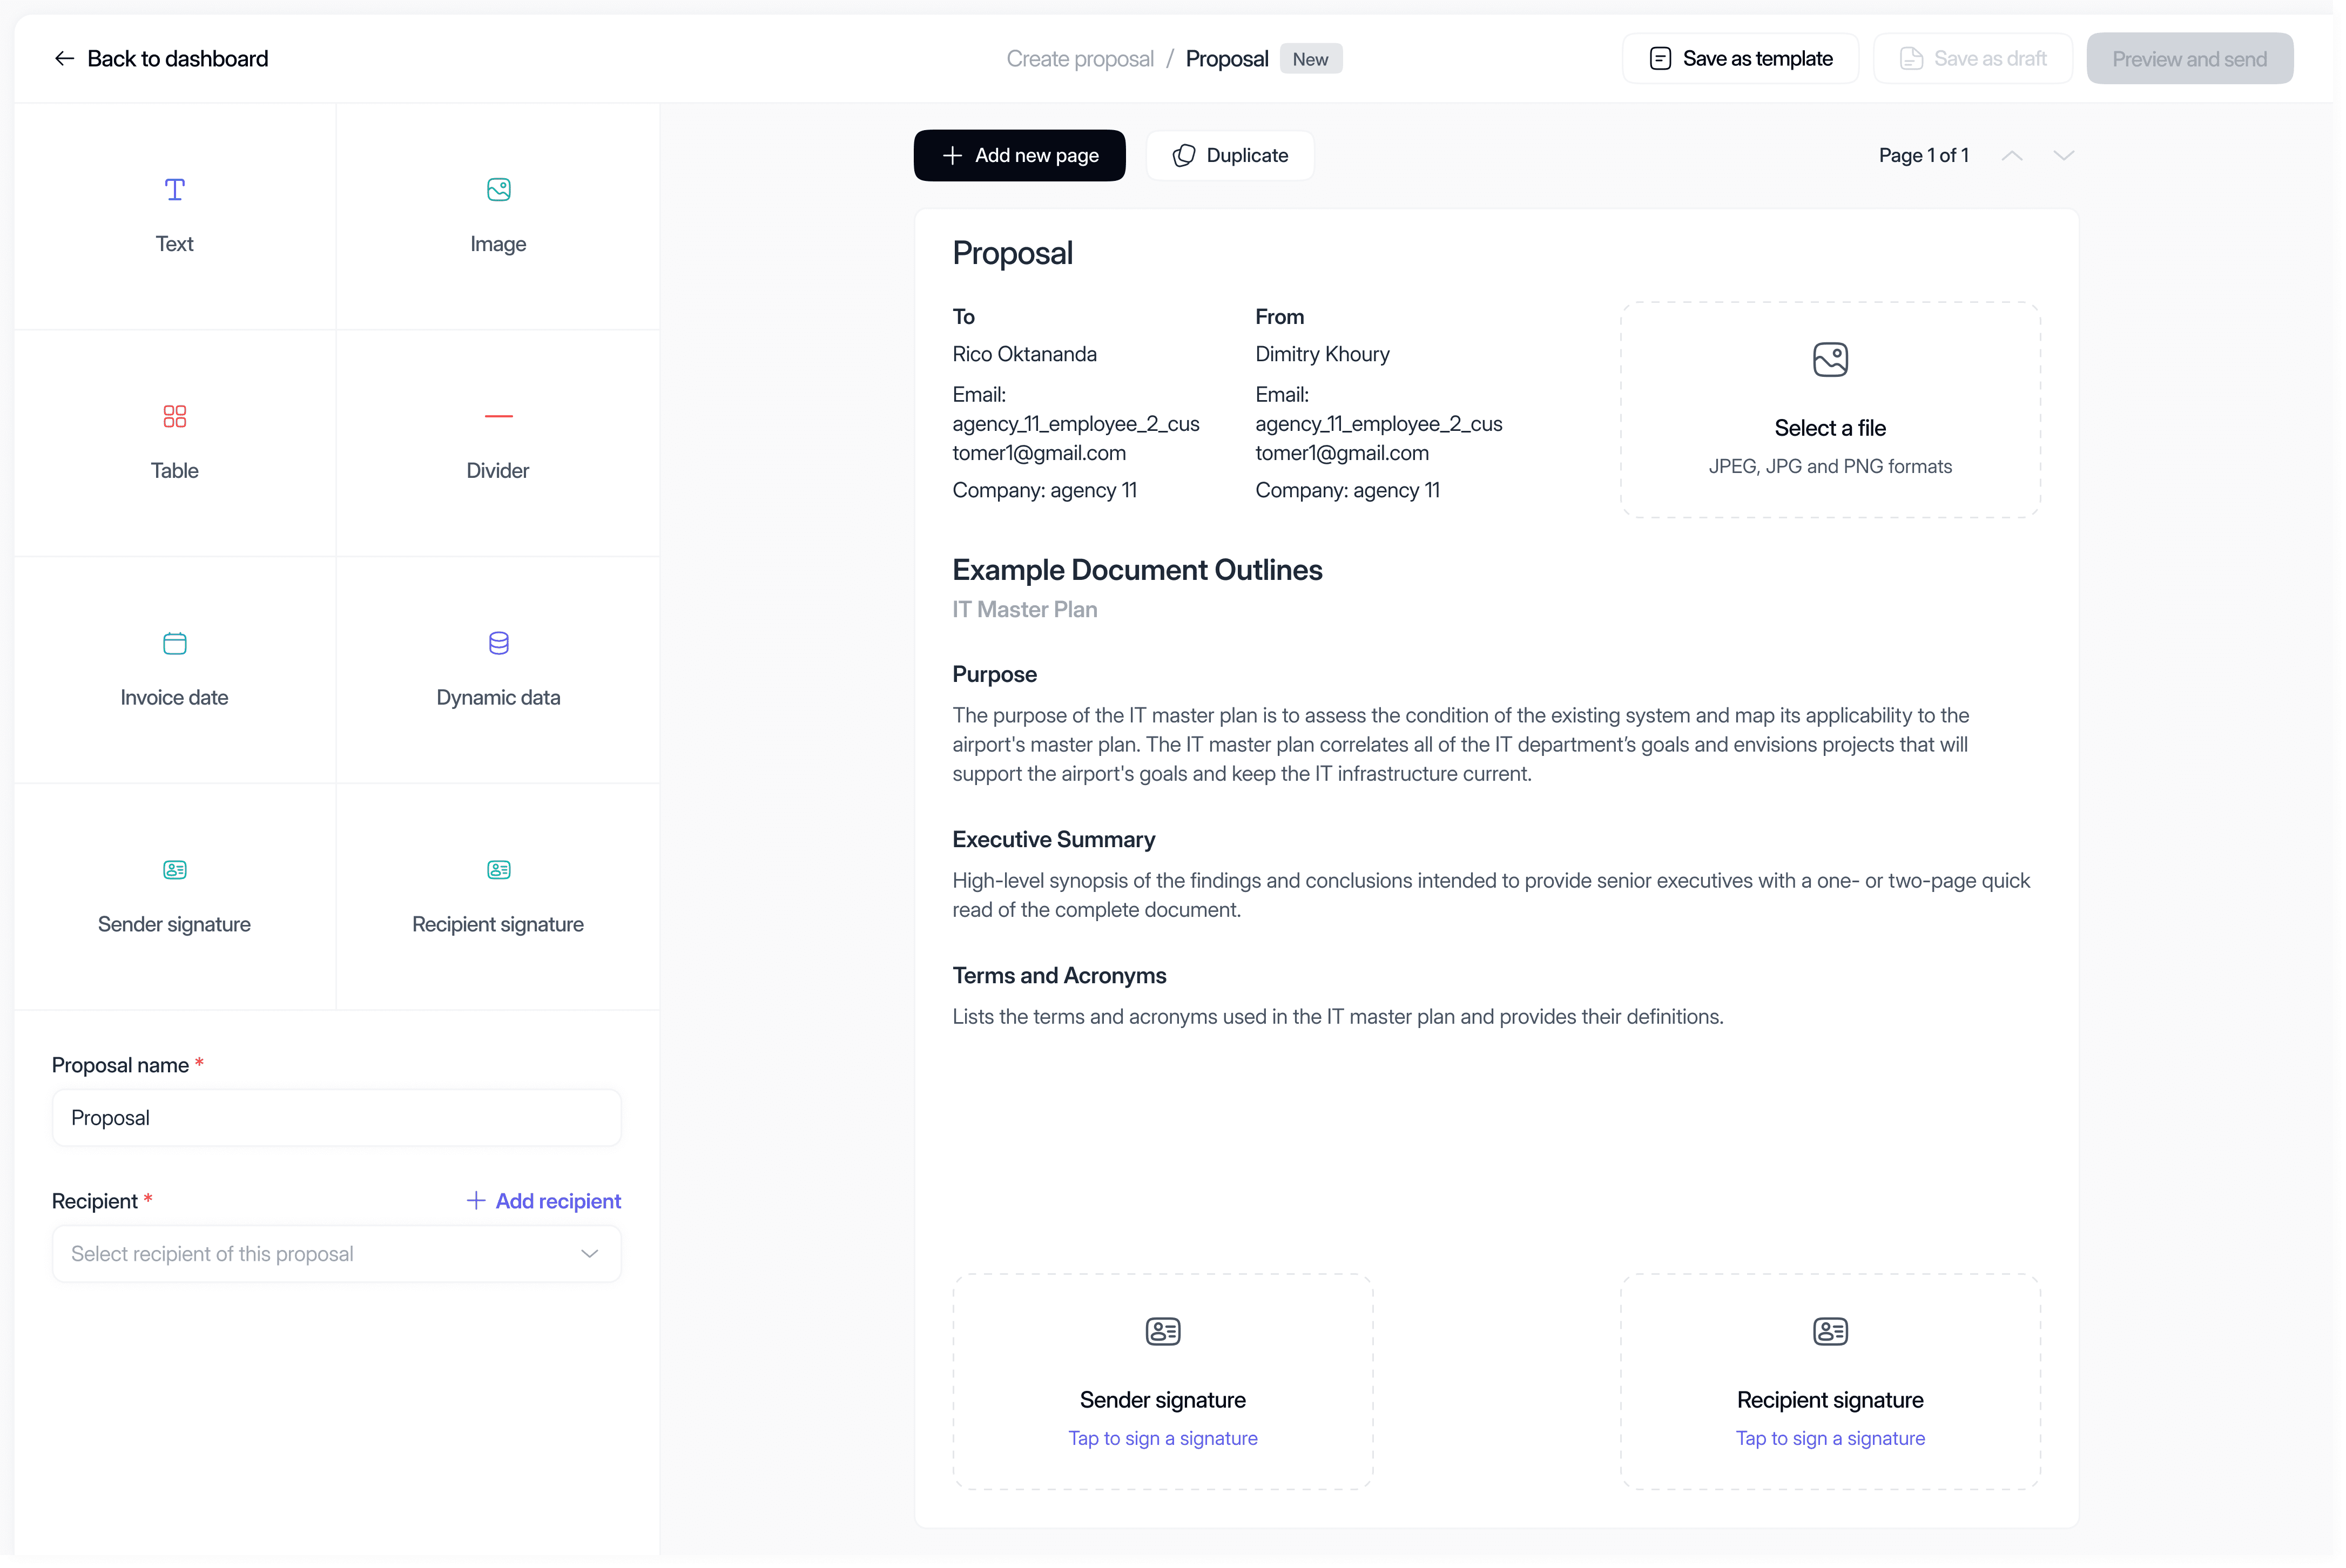2346x1568 pixels.
Task: Go back to dashboard
Action: (161, 59)
